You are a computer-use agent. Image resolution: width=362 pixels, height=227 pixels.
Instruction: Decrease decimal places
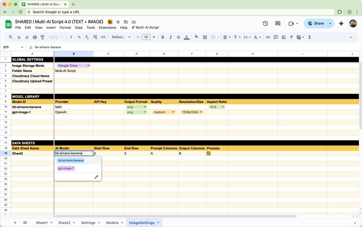[87, 37]
